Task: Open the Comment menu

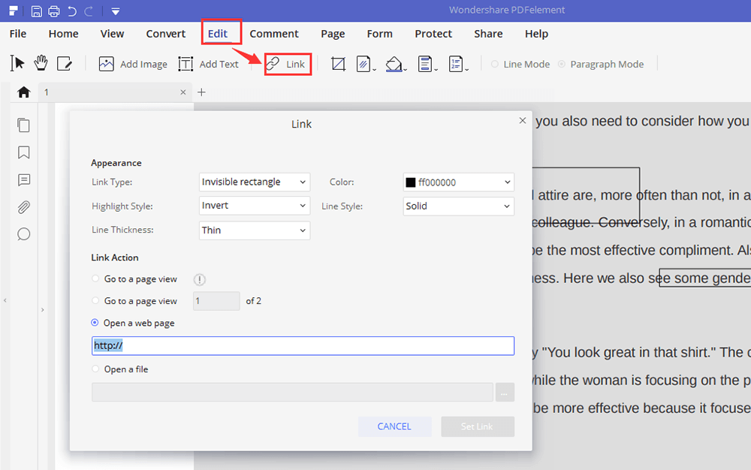Action: click(274, 34)
